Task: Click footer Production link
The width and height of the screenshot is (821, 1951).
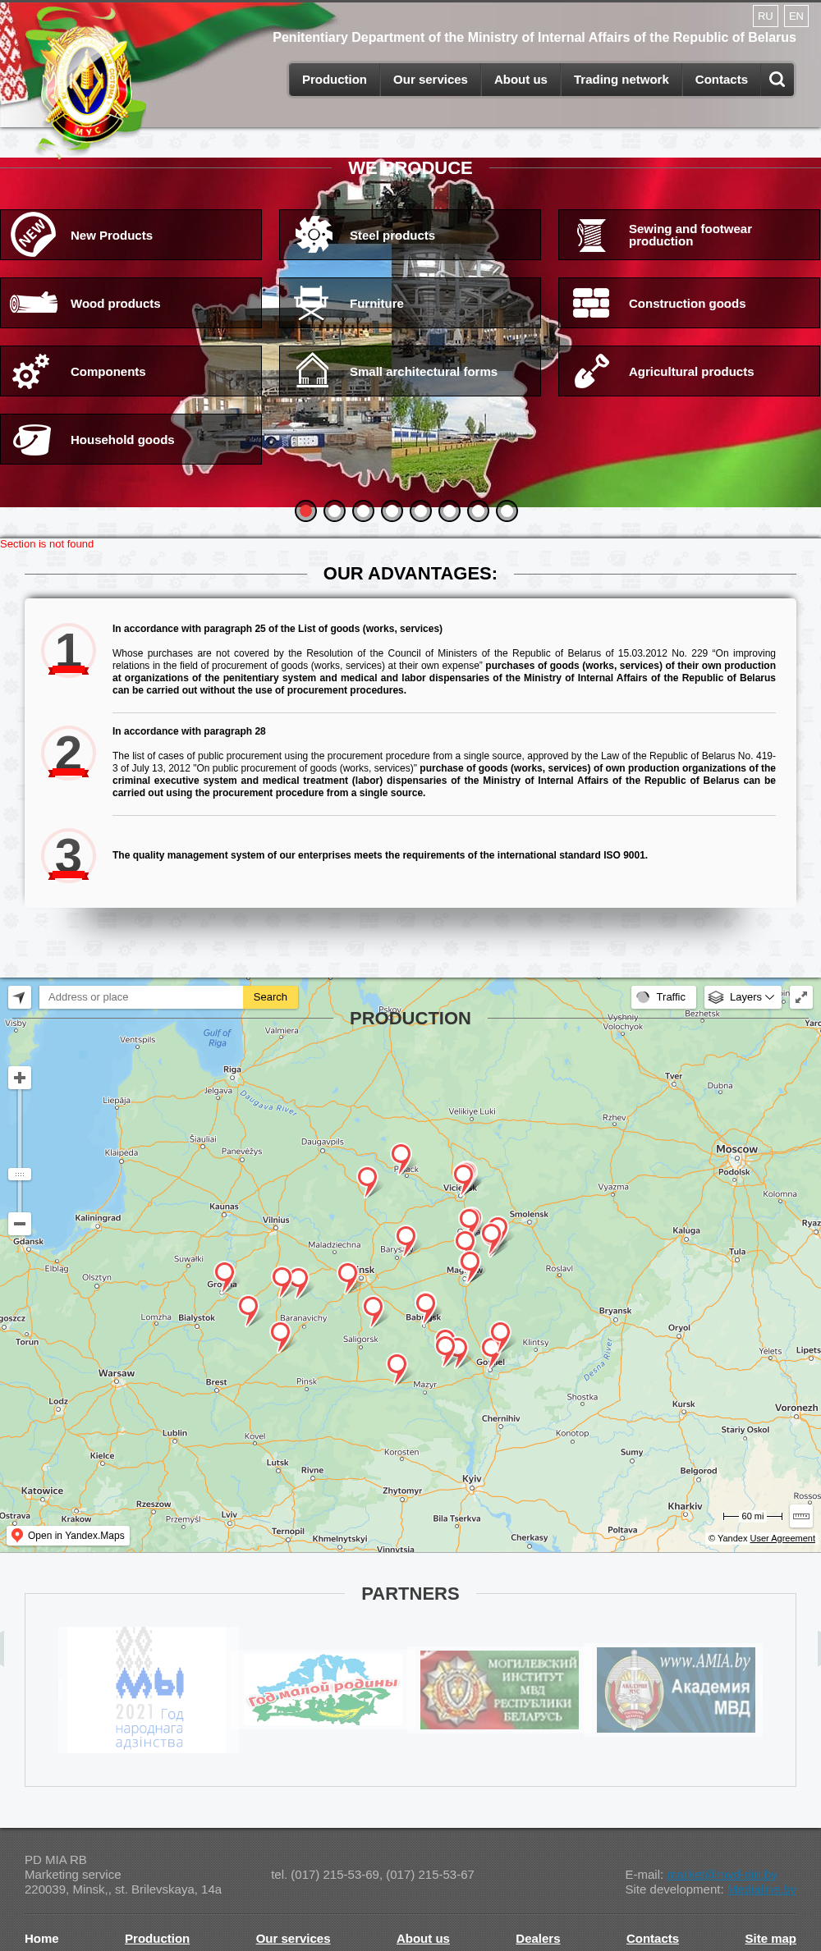Action: (x=157, y=1938)
